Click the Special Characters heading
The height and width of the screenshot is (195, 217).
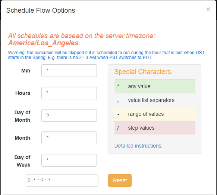coord(144,72)
